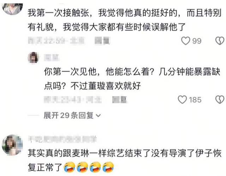Open the third commenter's pixelated avatar
The image size is (226, 176).
(x=12, y=145)
